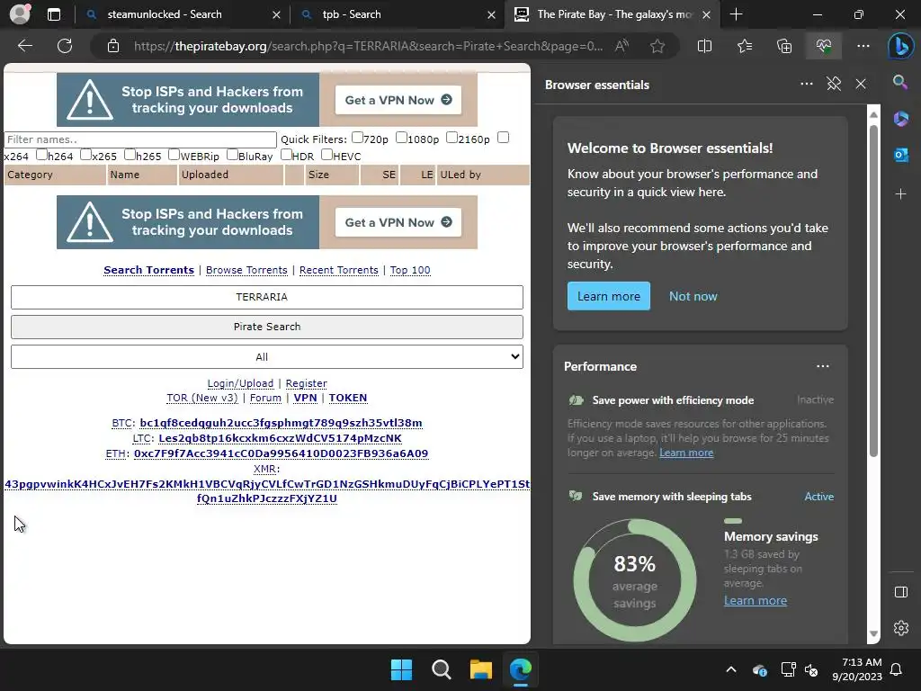Open Browse Torrents link
This screenshot has height=691, width=921.
coord(246,270)
